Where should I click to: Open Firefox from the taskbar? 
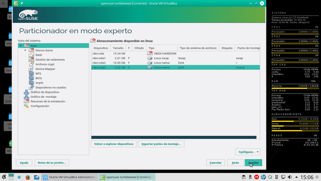point(28,177)
